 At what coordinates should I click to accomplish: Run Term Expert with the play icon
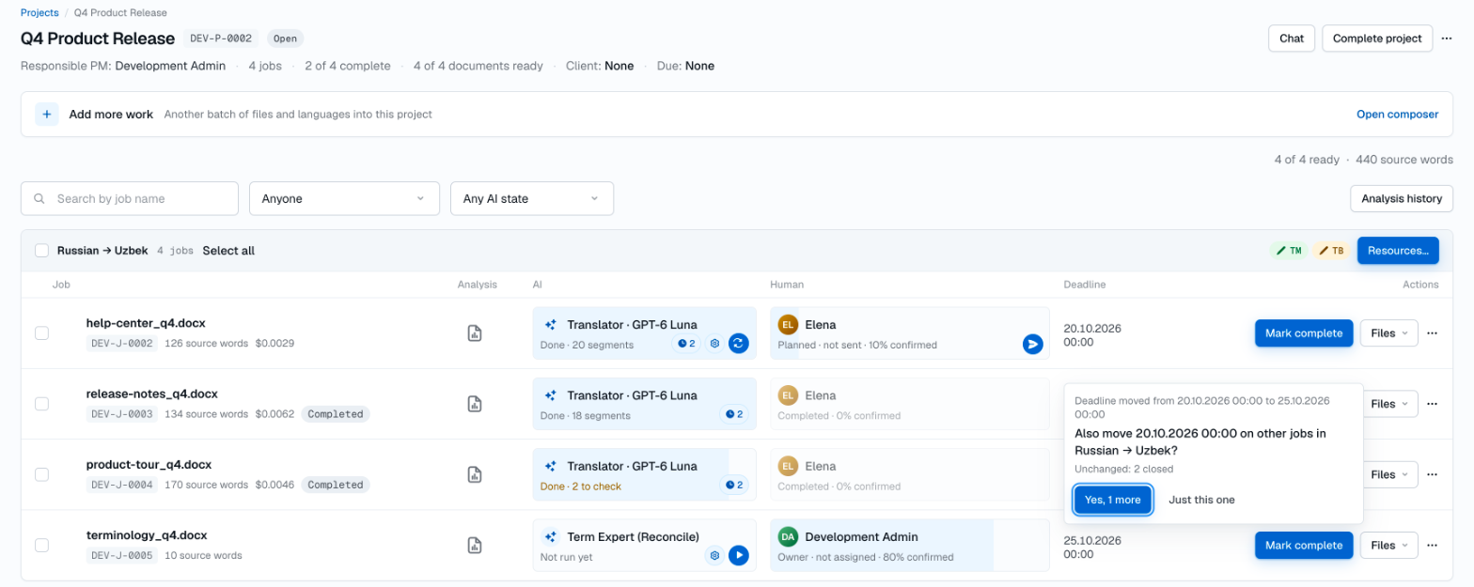pyautogui.click(x=738, y=555)
